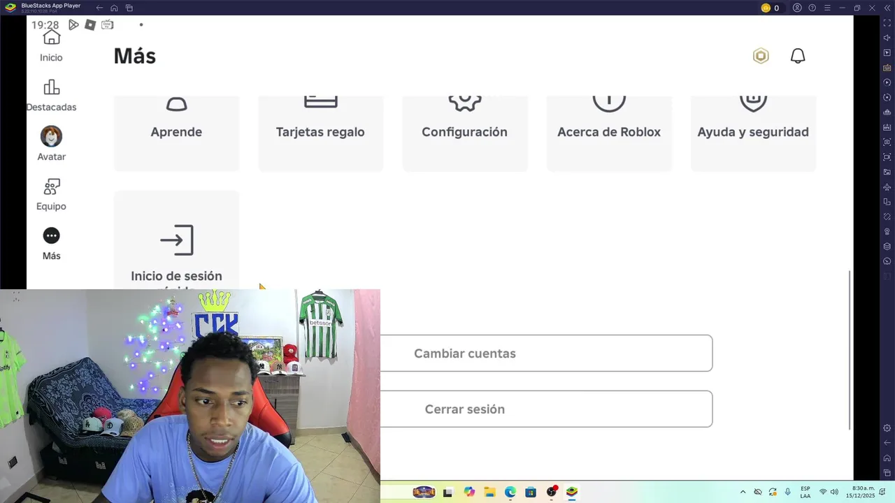Click BlueStacks side toolbar back arrow
Image resolution: width=895 pixels, height=503 pixels.
tap(887, 443)
